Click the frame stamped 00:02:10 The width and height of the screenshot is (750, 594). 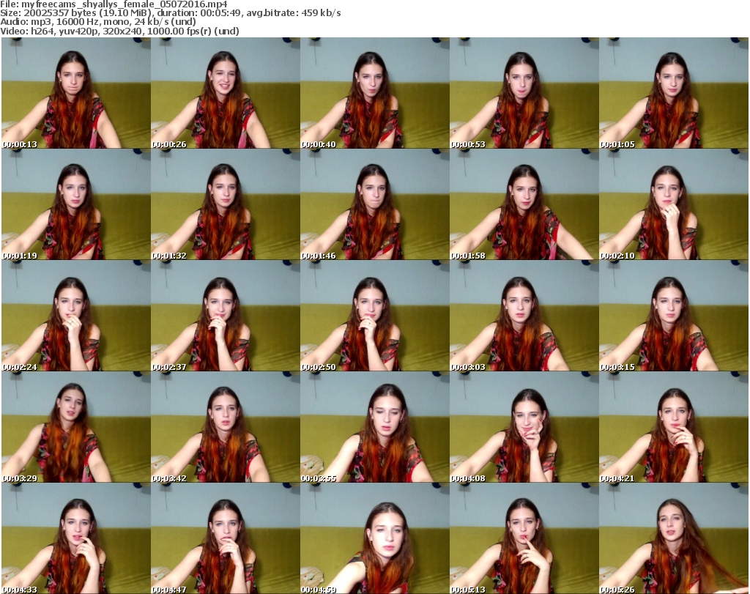tap(674, 204)
